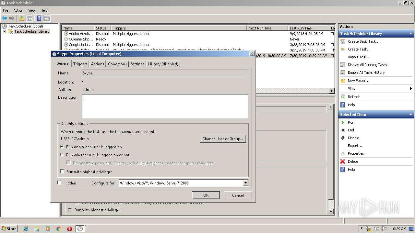Viewport: 415px width, 233px height.
Task: Click Import Task… in Actions pane
Action: pyautogui.click(x=359, y=57)
